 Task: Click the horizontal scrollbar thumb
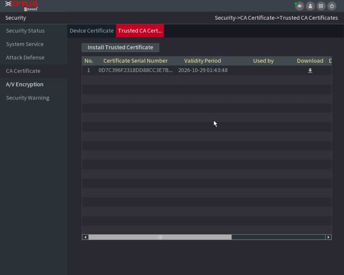[x=160, y=237]
